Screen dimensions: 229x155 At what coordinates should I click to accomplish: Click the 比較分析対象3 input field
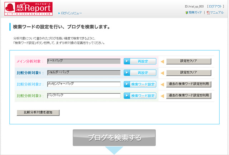pyautogui.click(x=84, y=96)
